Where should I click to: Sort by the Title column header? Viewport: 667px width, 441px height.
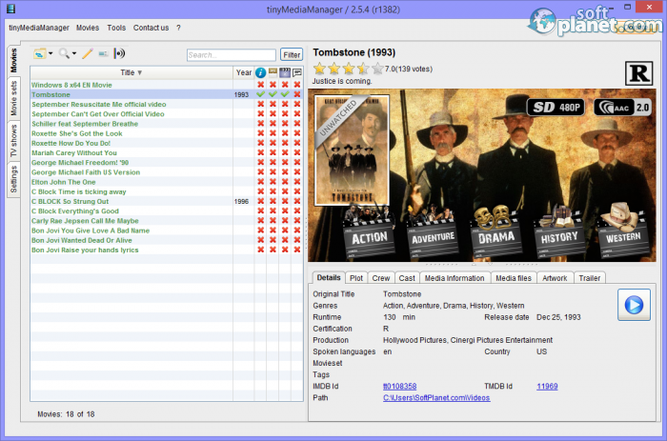pos(131,72)
